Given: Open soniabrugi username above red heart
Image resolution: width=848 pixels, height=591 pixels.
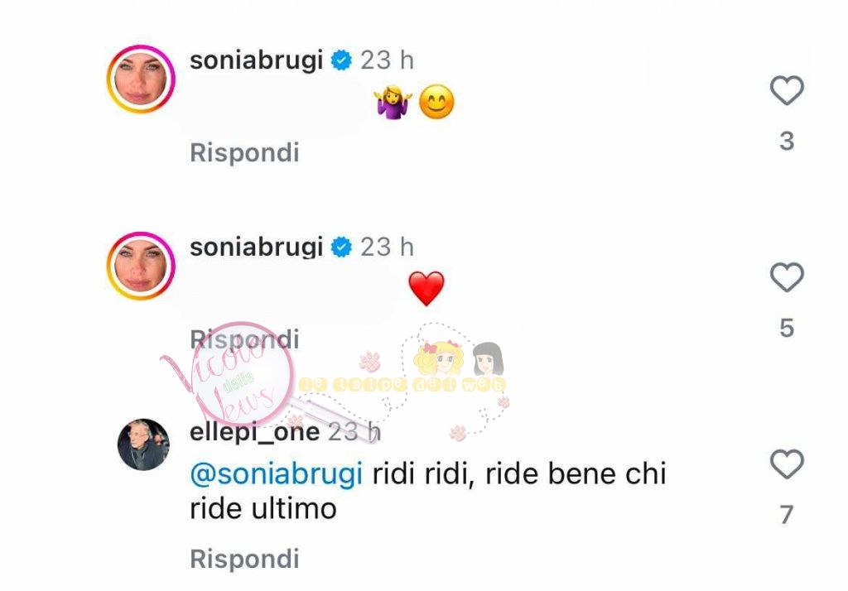Looking at the screenshot, I should point(257,247).
